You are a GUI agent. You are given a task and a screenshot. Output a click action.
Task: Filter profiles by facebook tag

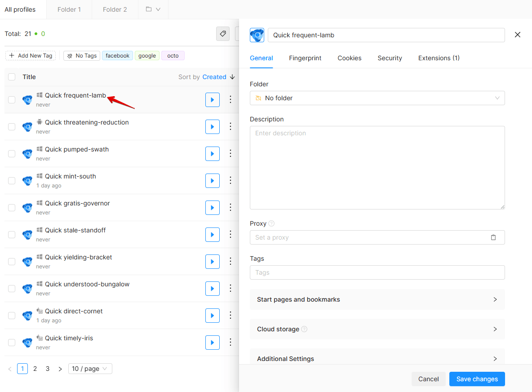pyautogui.click(x=117, y=56)
